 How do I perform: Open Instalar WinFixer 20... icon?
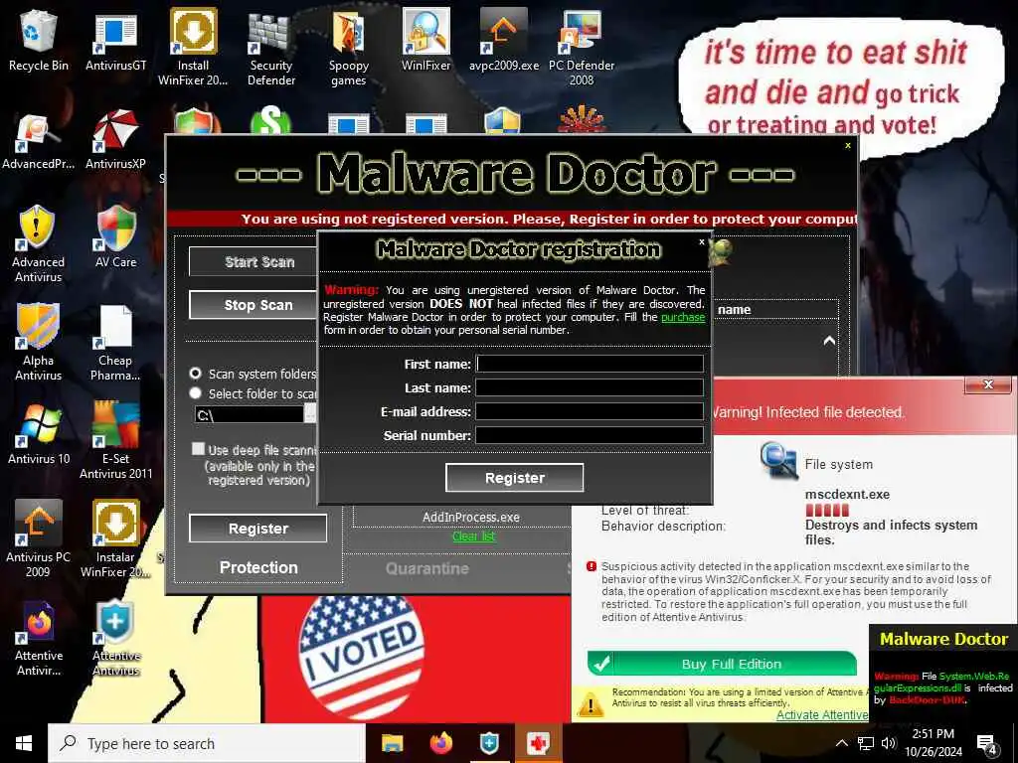[x=115, y=539]
